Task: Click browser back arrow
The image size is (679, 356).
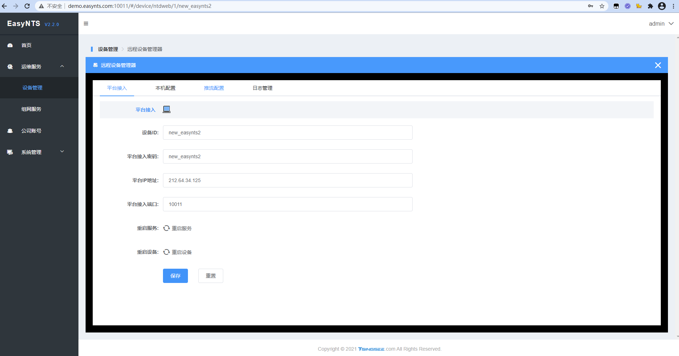Action: click(x=4, y=6)
